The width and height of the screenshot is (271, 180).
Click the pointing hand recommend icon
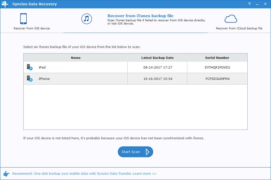coord(7,173)
